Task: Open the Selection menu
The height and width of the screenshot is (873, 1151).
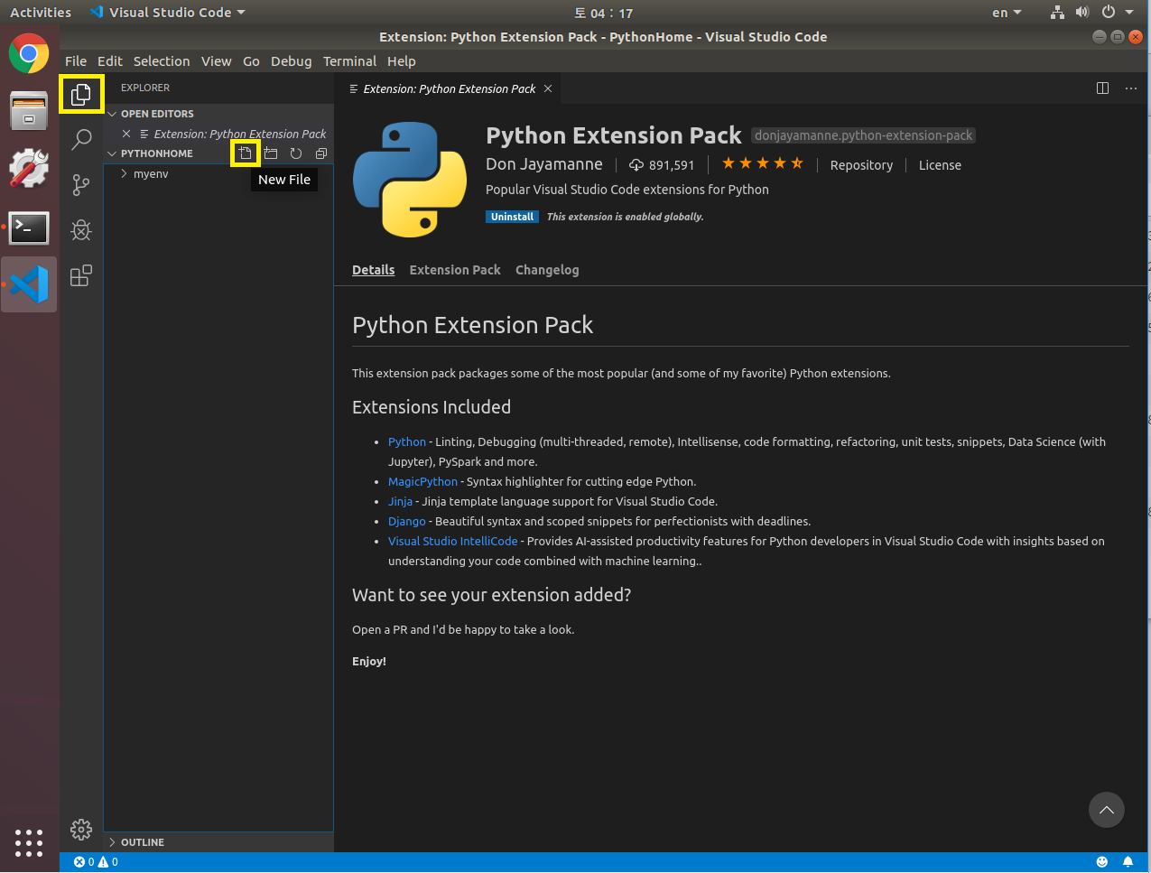Action: 162,61
